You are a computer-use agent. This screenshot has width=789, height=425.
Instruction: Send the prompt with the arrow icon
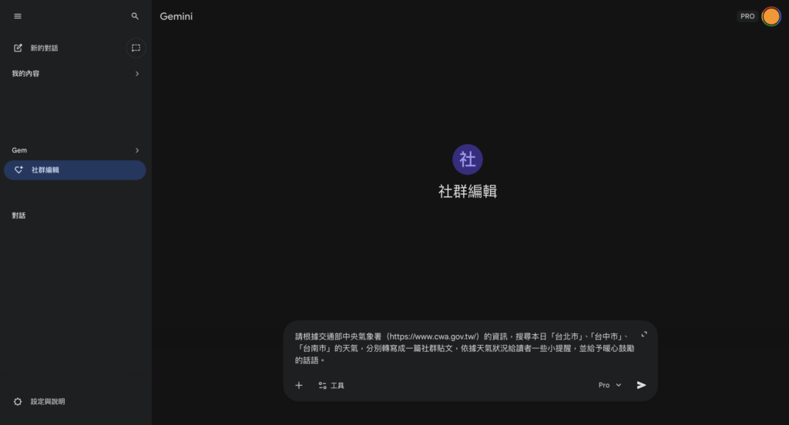coord(641,385)
